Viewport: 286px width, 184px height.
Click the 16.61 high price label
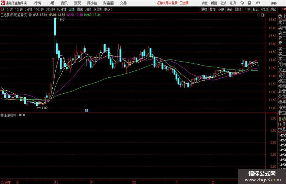pyautogui.click(x=62, y=20)
